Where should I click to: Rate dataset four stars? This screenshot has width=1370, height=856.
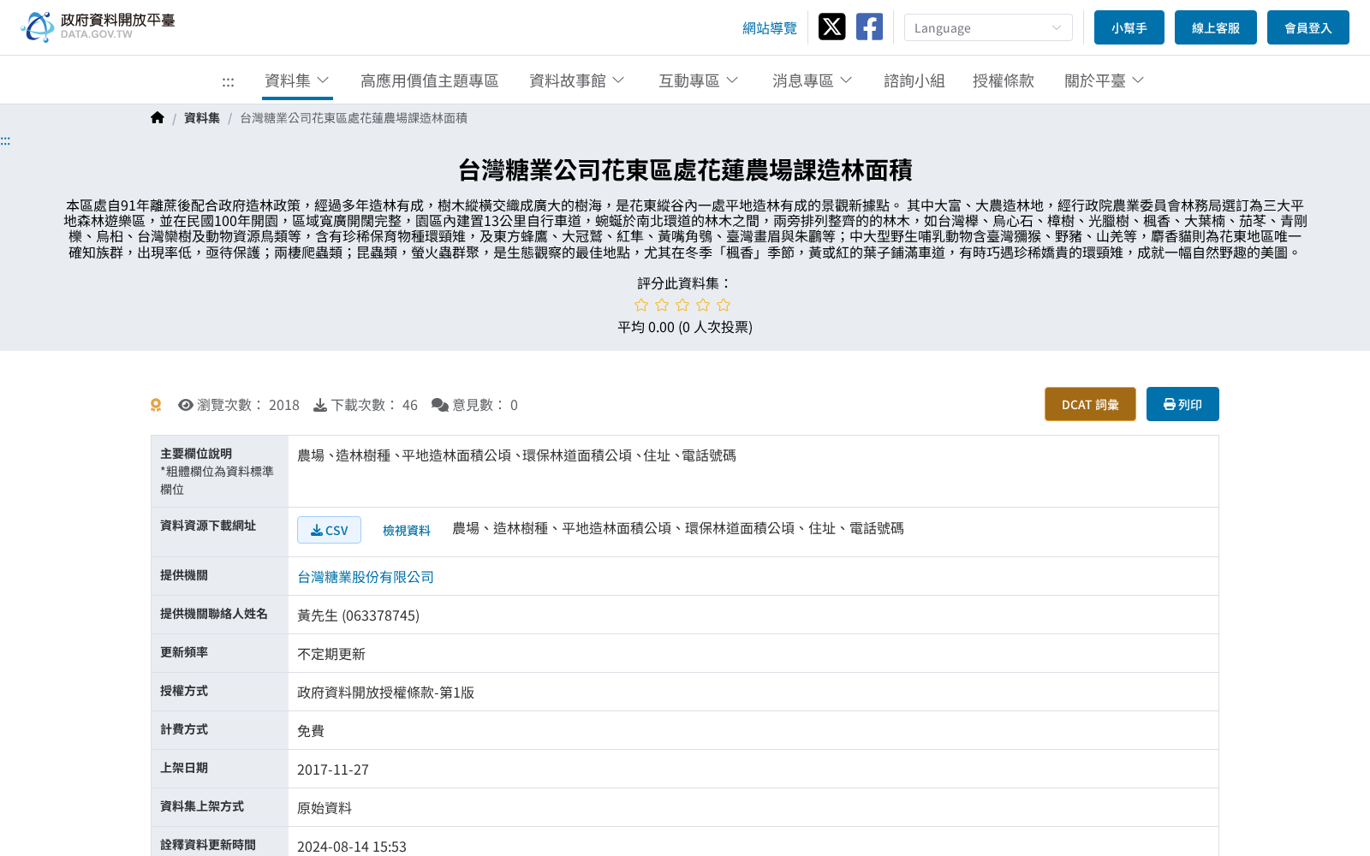pyautogui.click(x=703, y=305)
